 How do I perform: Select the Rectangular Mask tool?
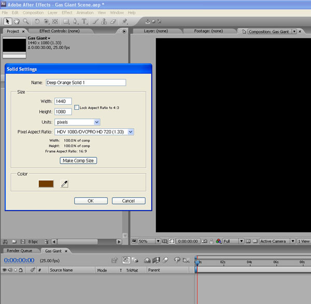66,21
